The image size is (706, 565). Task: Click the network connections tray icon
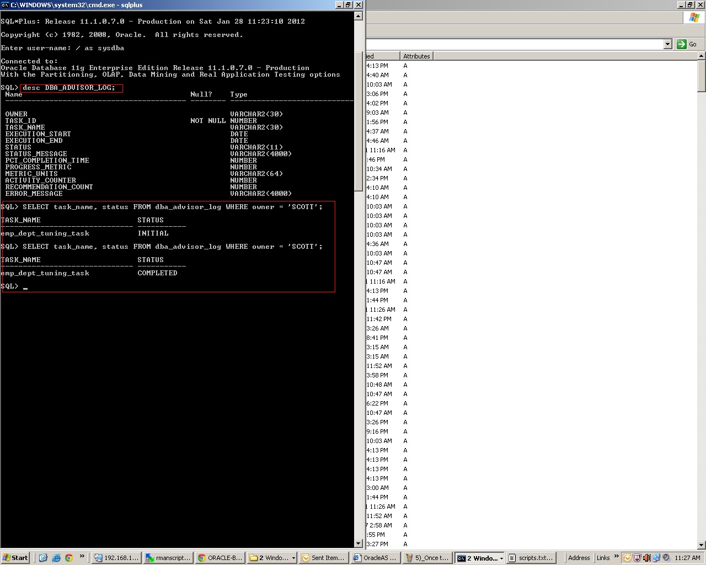[x=656, y=558]
